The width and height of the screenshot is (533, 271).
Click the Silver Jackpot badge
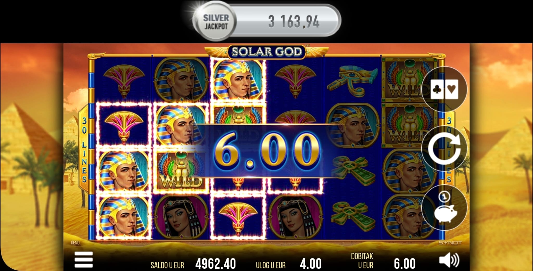[x=216, y=22]
